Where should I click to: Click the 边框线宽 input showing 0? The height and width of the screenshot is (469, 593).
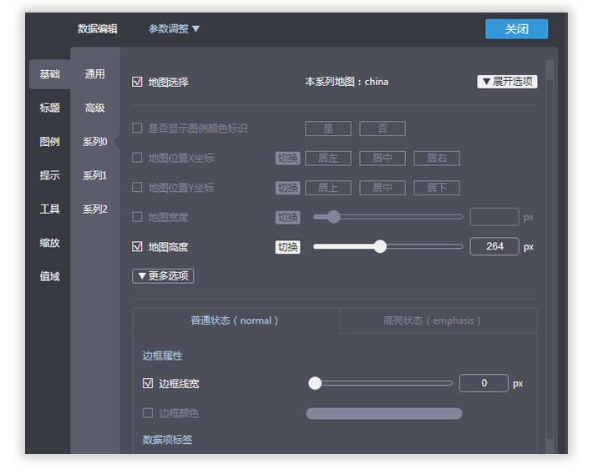[484, 383]
